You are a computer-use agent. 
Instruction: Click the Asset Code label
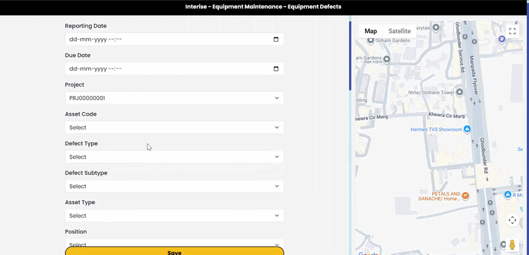[81, 114]
